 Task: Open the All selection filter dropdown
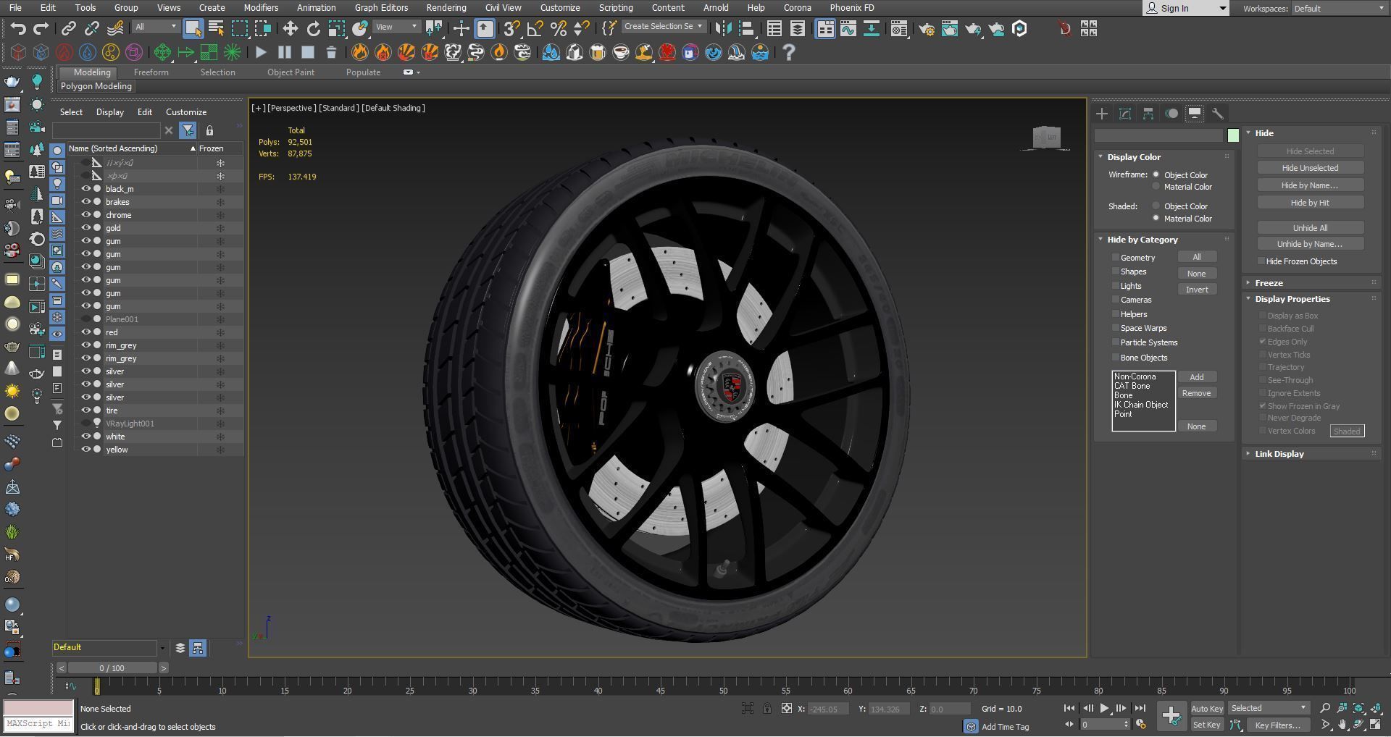[x=156, y=27]
